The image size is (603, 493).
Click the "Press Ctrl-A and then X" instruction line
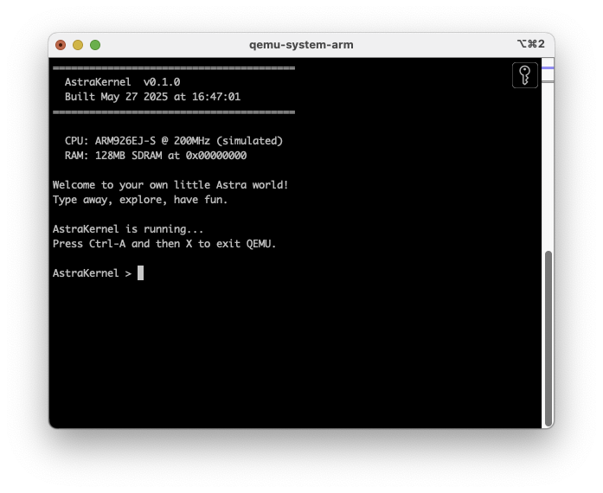(x=164, y=244)
